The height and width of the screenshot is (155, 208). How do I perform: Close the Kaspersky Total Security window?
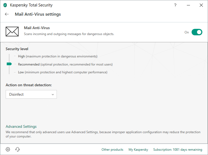pyautogui.click(x=201, y=5)
